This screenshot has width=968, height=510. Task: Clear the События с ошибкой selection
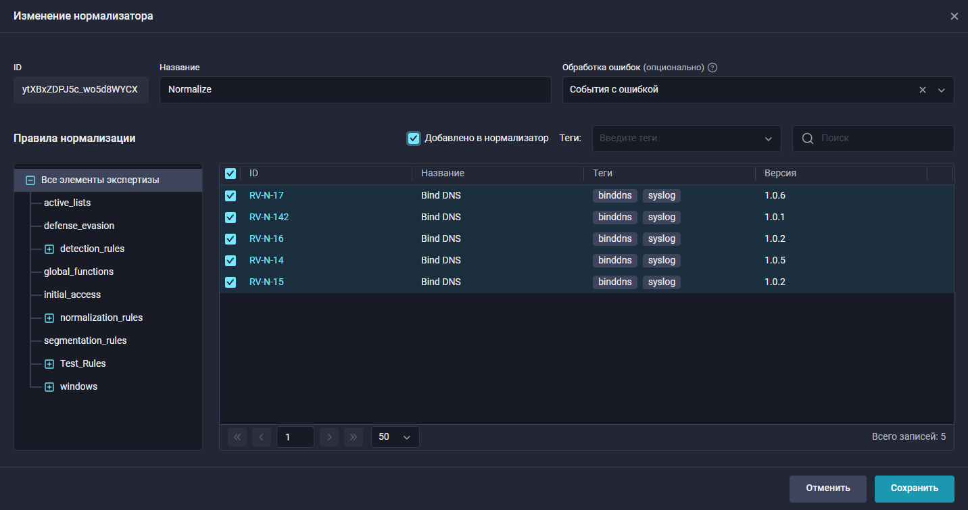click(922, 90)
